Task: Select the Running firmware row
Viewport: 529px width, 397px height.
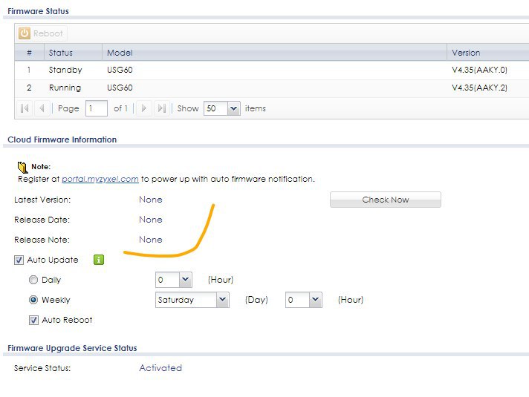Action: click(x=272, y=88)
